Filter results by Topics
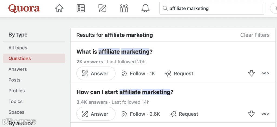The image size is (277, 127). [15, 102]
